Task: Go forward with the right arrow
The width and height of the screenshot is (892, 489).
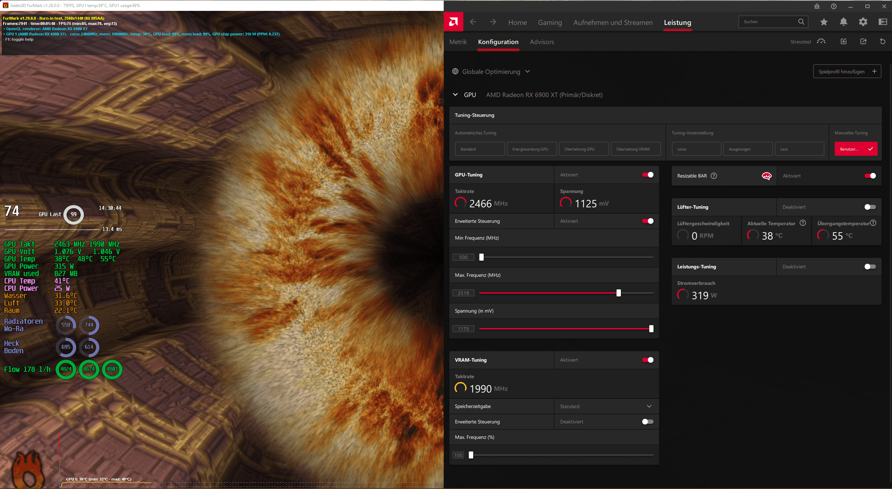Action: click(493, 22)
